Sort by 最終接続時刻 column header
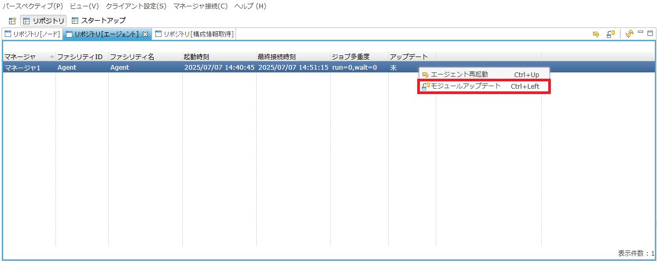This screenshot has height=261, width=657. tap(276, 57)
